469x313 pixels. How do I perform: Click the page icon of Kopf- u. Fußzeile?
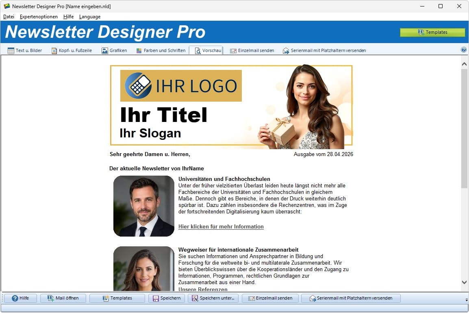(54, 50)
